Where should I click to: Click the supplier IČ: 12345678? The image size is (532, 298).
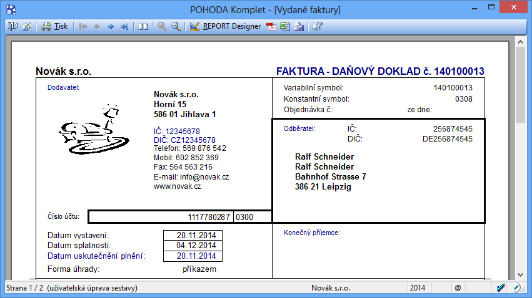[177, 132]
